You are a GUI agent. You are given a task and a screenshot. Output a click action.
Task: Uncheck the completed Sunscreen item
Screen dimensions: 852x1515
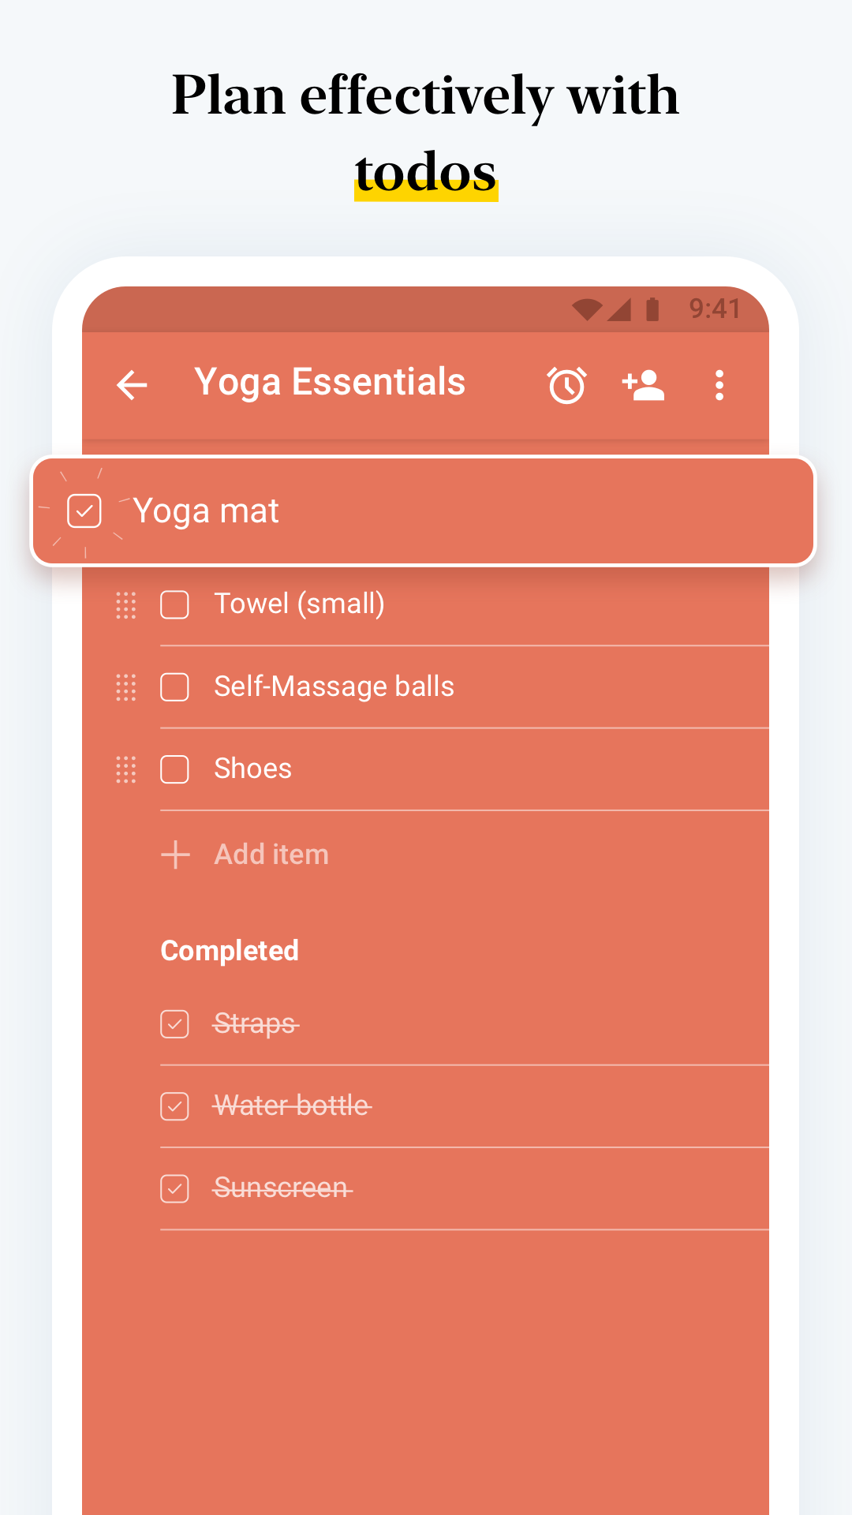point(174,1188)
